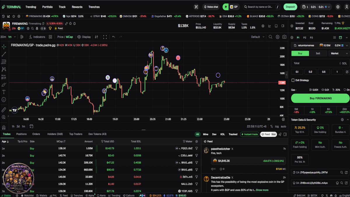Open date range calendar icon
This screenshot has width=350, height=197.
point(32,126)
